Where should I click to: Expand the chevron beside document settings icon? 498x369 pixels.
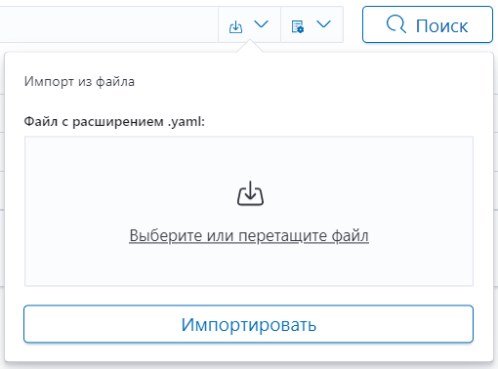pos(323,24)
